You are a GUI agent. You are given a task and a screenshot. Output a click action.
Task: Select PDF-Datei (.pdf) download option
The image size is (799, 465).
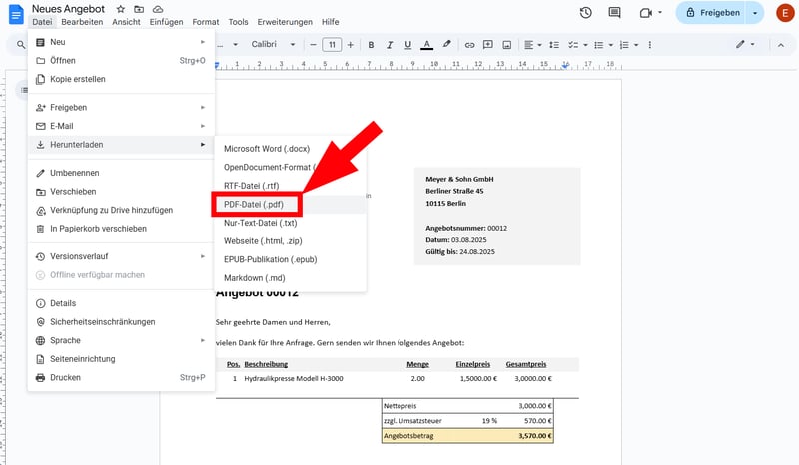point(254,204)
